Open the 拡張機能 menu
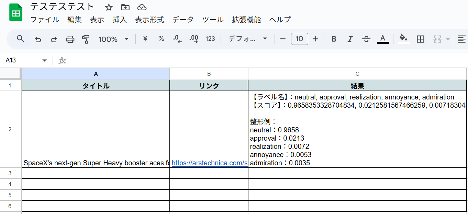Screen dimensions: 468x214 click(x=246, y=20)
